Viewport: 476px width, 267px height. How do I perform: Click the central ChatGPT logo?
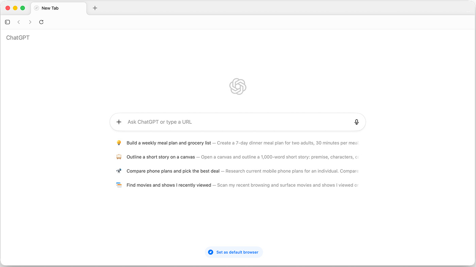click(x=238, y=86)
